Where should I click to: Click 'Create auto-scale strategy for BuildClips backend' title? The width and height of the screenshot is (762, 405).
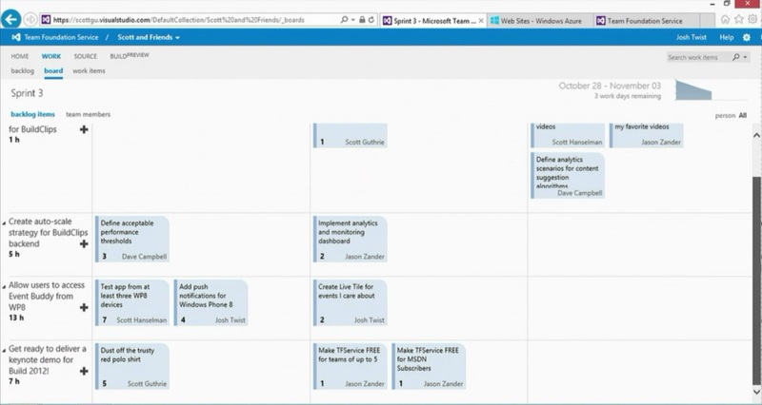[49, 232]
